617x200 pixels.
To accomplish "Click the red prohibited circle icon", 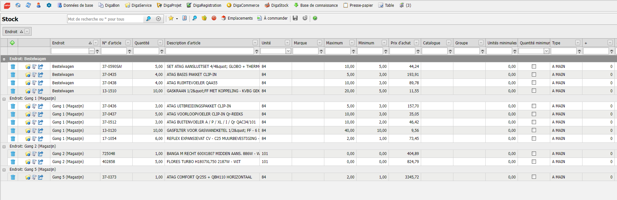I will click(214, 18).
